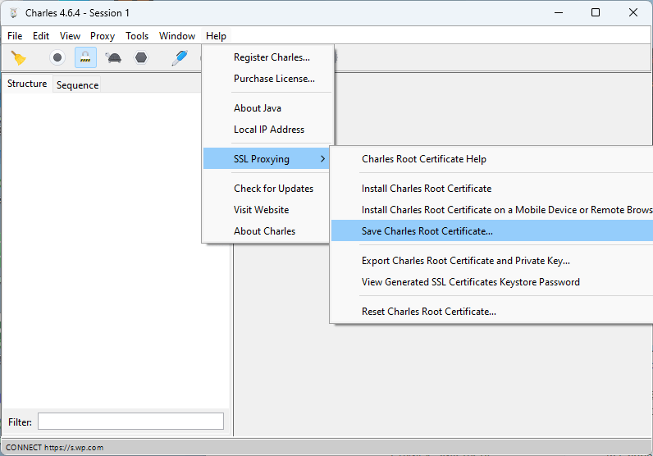The width and height of the screenshot is (653, 456).
Task: Toggle the turtle Throttling icon
Action: [113, 57]
